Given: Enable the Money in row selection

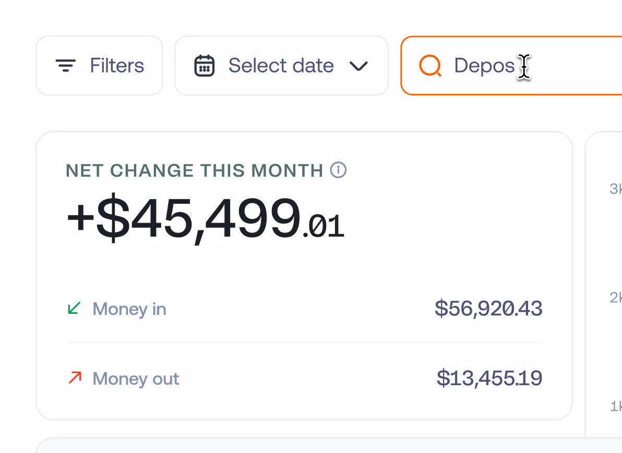Looking at the screenshot, I should point(129,309).
